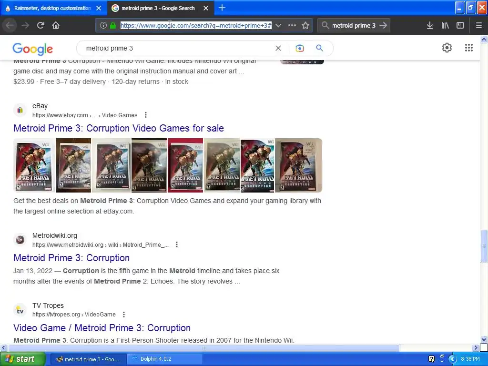
Task: Click the eBay site name
Action: point(40,106)
